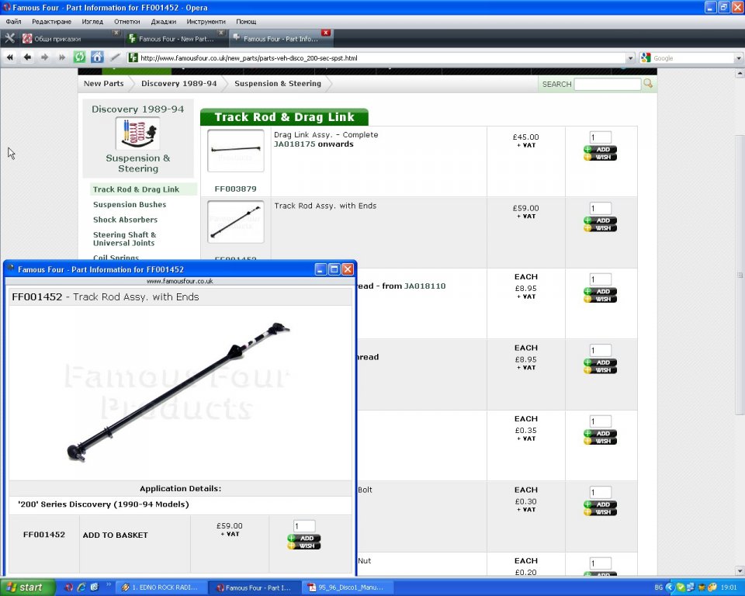Click the JA018110 chassis number link
This screenshot has width=745, height=596.
(424, 286)
